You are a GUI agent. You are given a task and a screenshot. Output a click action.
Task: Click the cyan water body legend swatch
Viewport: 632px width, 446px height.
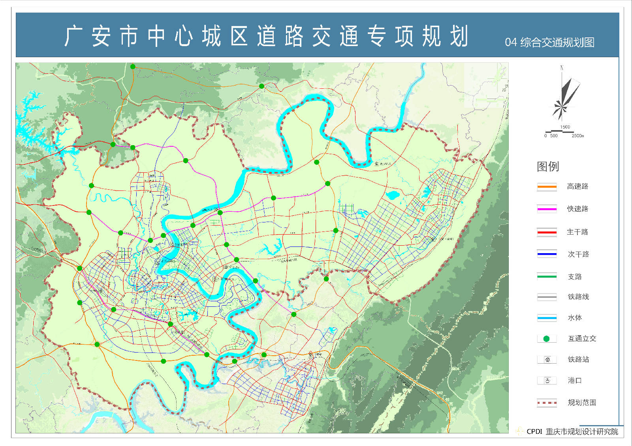(547, 318)
